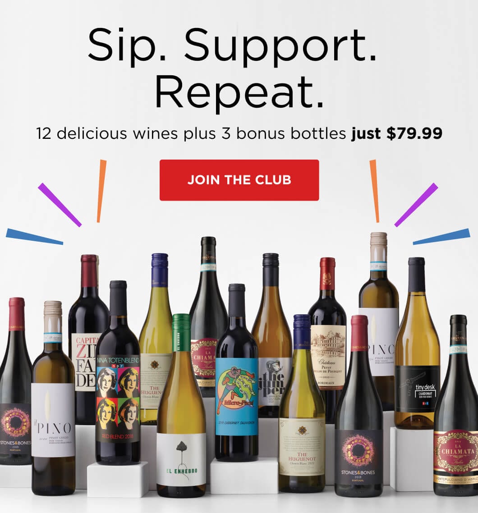
Task: Click La Chiamata Montepulciano bottle at right edge
Action: tap(456, 405)
